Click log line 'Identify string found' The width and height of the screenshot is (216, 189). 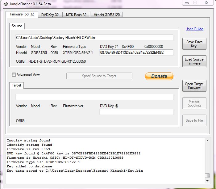(x=30, y=145)
